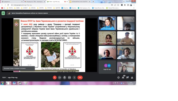Open the YouTube UA bookmark
This screenshot has width=178, height=101.
click(x=3, y=8)
